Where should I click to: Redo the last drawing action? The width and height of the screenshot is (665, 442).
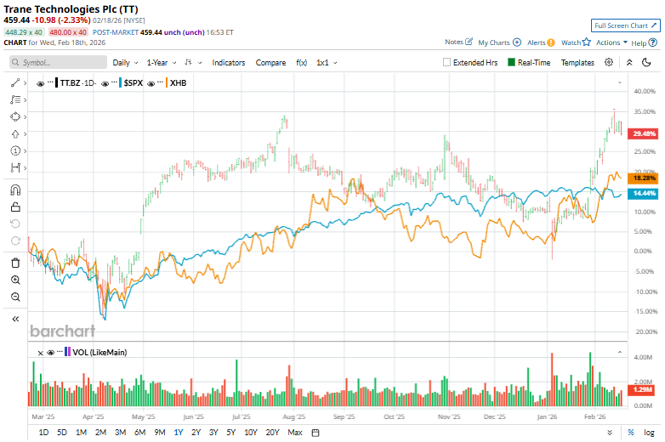15,241
